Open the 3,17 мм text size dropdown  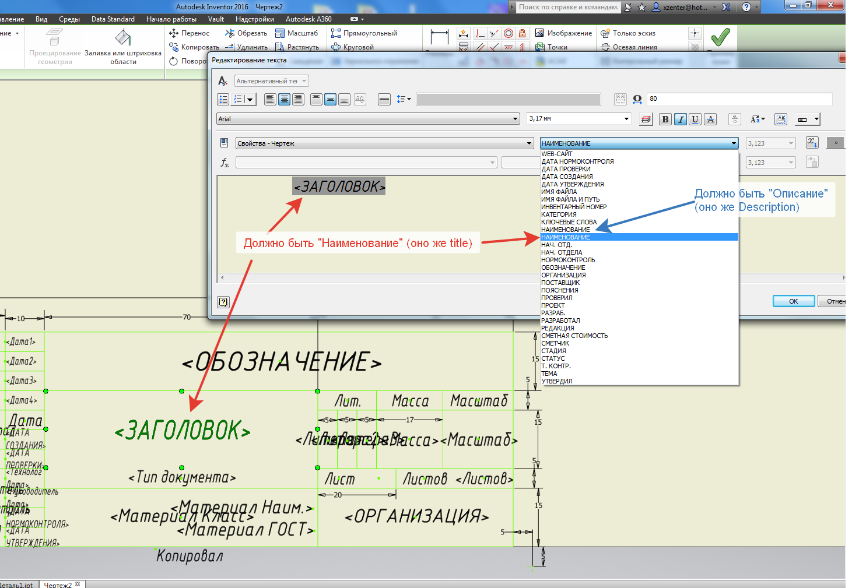coord(579,119)
